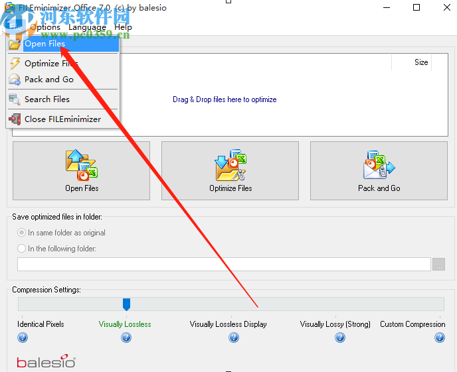Viewport: 457px width, 372px height.
Task: Choose Pack and Go from the File menu
Action: pos(62,80)
